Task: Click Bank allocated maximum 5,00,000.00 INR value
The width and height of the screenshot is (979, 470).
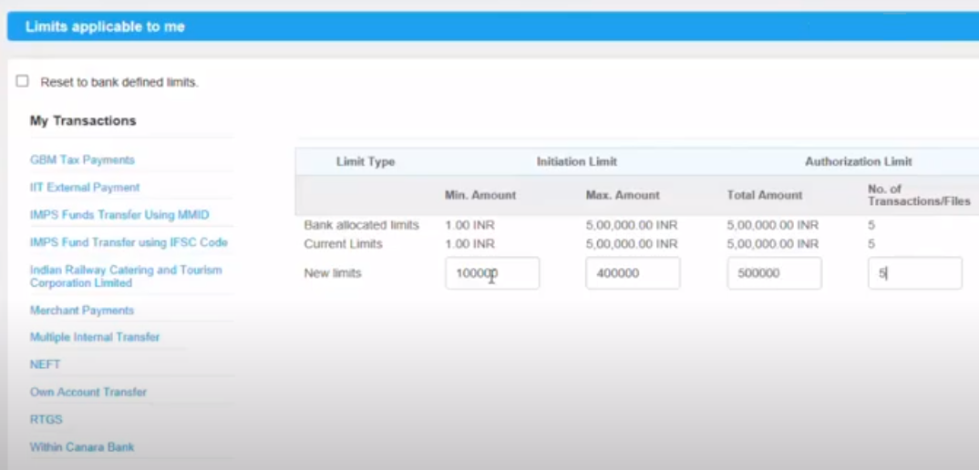Action: click(x=631, y=225)
